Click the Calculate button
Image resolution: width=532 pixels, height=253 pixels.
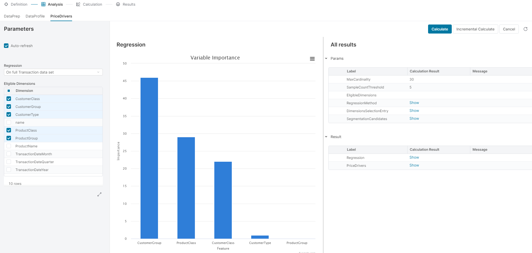pyautogui.click(x=439, y=29)
